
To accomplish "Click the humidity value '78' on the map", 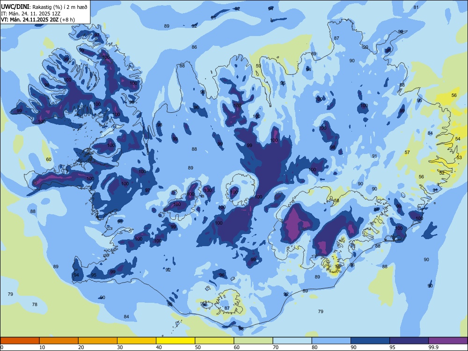I will point(35,305).
